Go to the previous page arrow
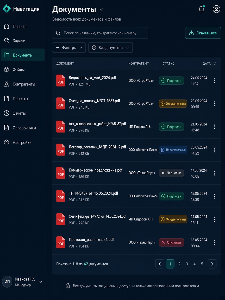The width and height of the screenshot is (225, 300). pos(160,264)
